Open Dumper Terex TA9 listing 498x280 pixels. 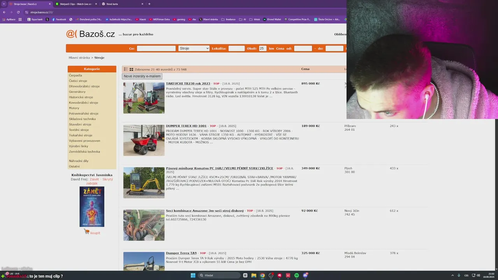(x=181, y=253)
